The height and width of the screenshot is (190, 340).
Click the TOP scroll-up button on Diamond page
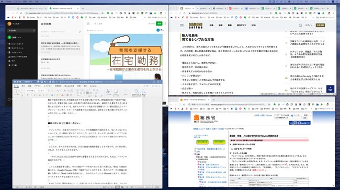click(330, 89)
